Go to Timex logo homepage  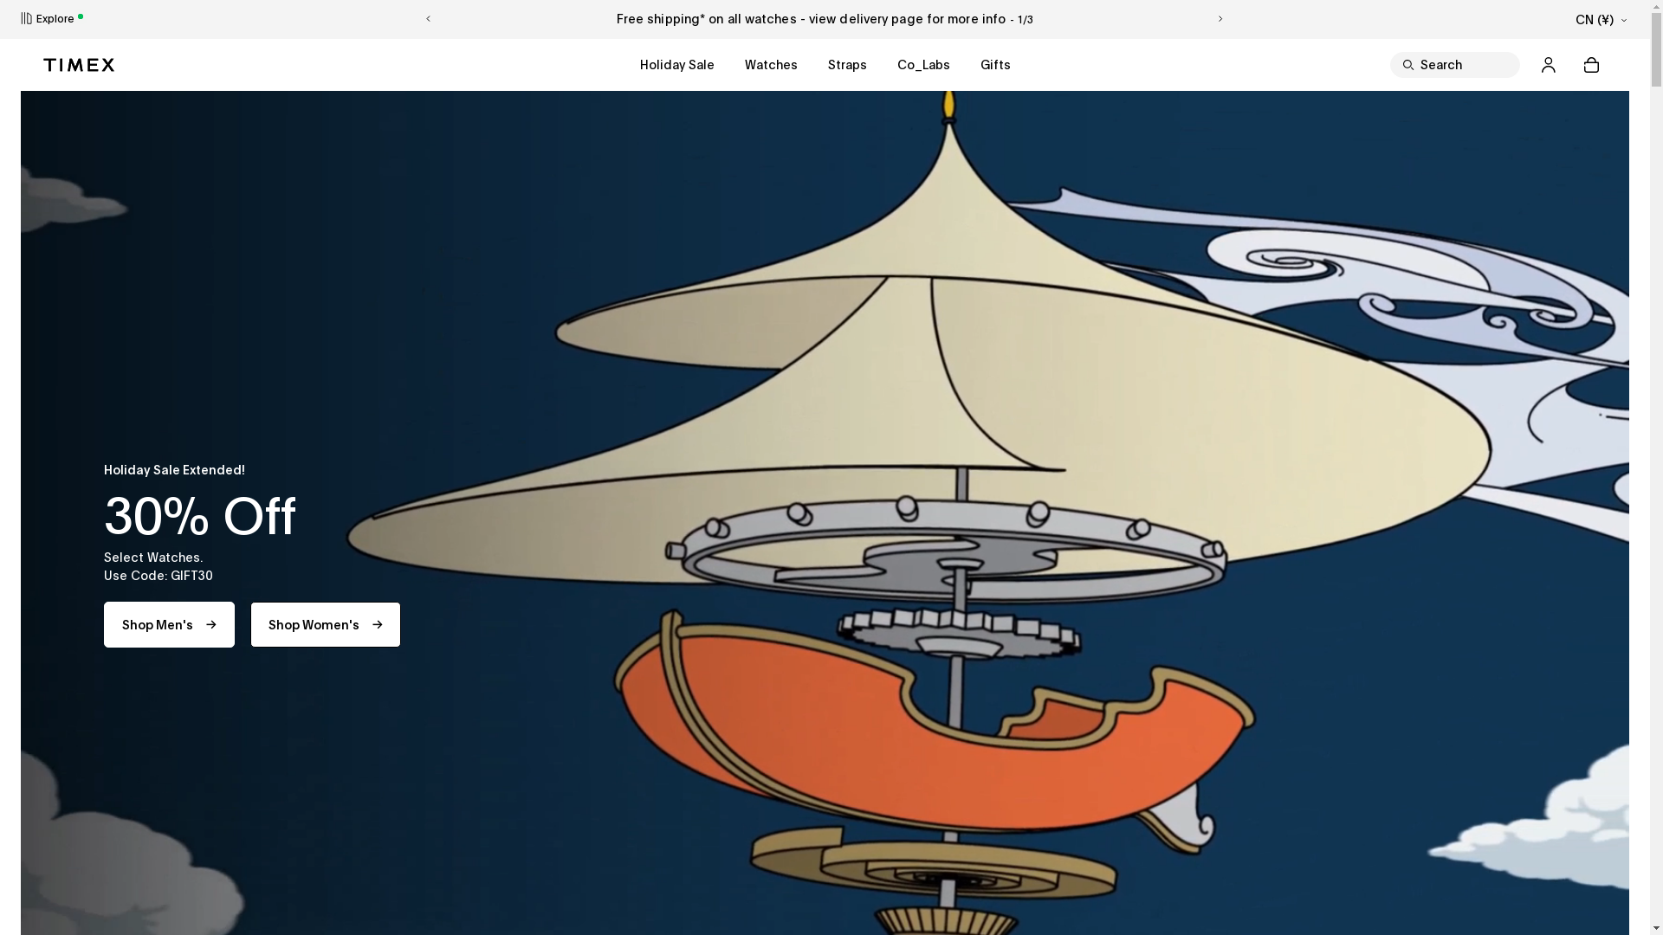79,65
